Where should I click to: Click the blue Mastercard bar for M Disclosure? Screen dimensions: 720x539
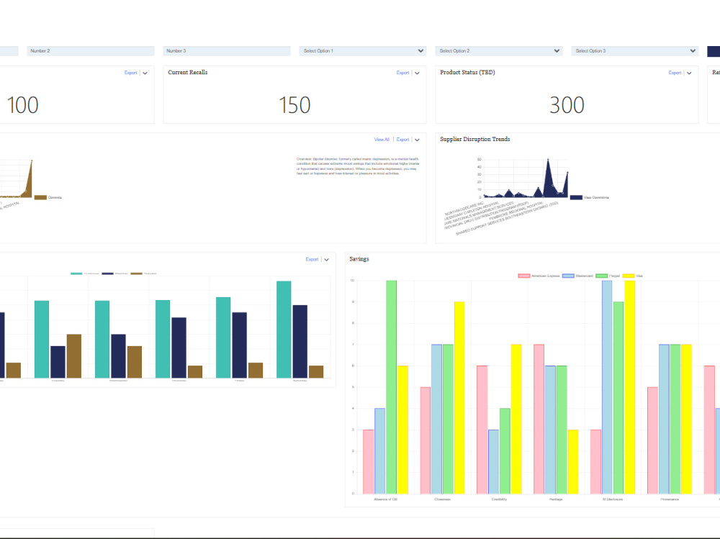(607, 387)
